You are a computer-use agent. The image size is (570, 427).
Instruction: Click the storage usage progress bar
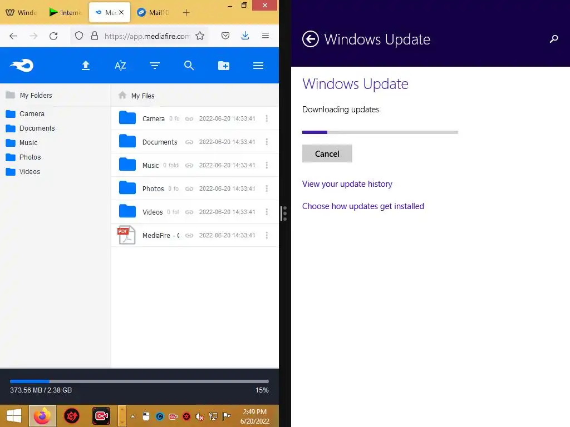139,381
